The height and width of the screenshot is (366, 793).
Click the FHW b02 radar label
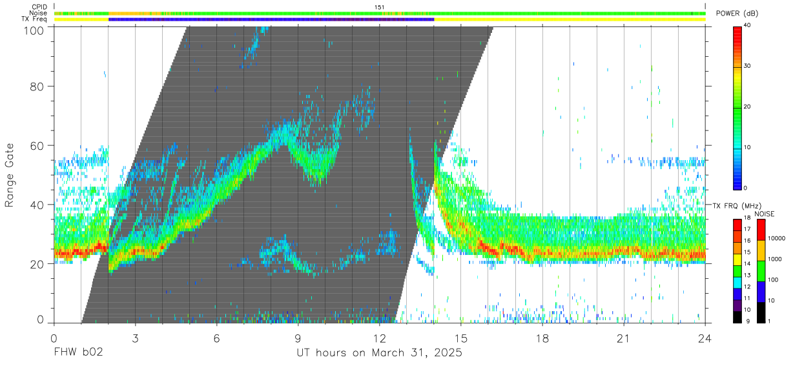click(78, 353)
